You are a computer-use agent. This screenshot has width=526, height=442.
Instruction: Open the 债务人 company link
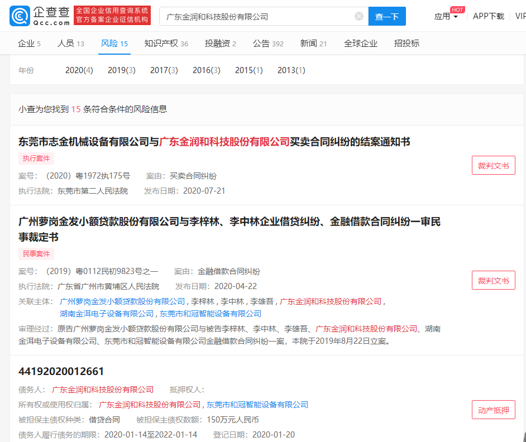[103, 390]
